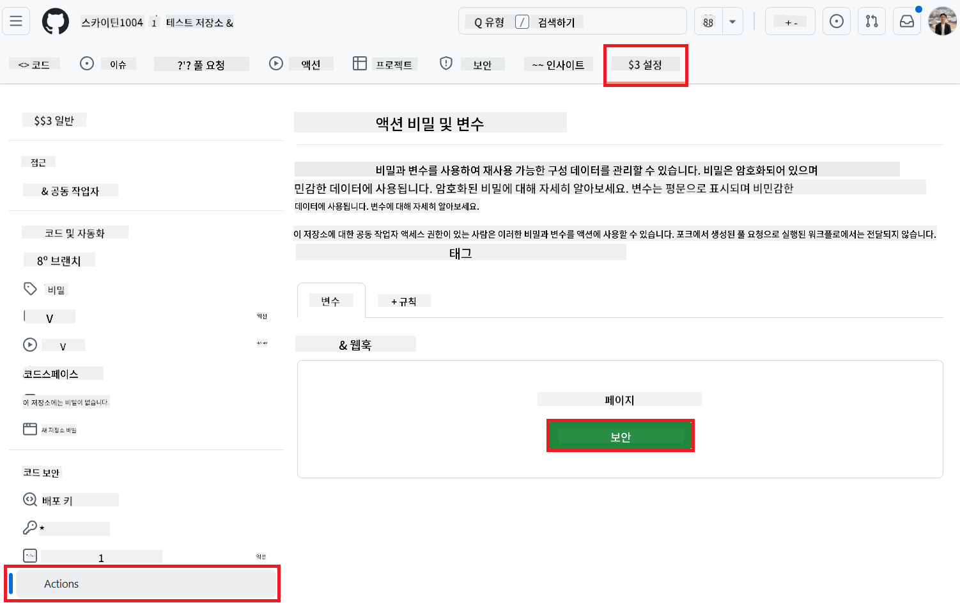Click the 태그 text in main panel
The height and width of the screenshot is (603, 960).
pyautogui.click(x=461, y=253)
